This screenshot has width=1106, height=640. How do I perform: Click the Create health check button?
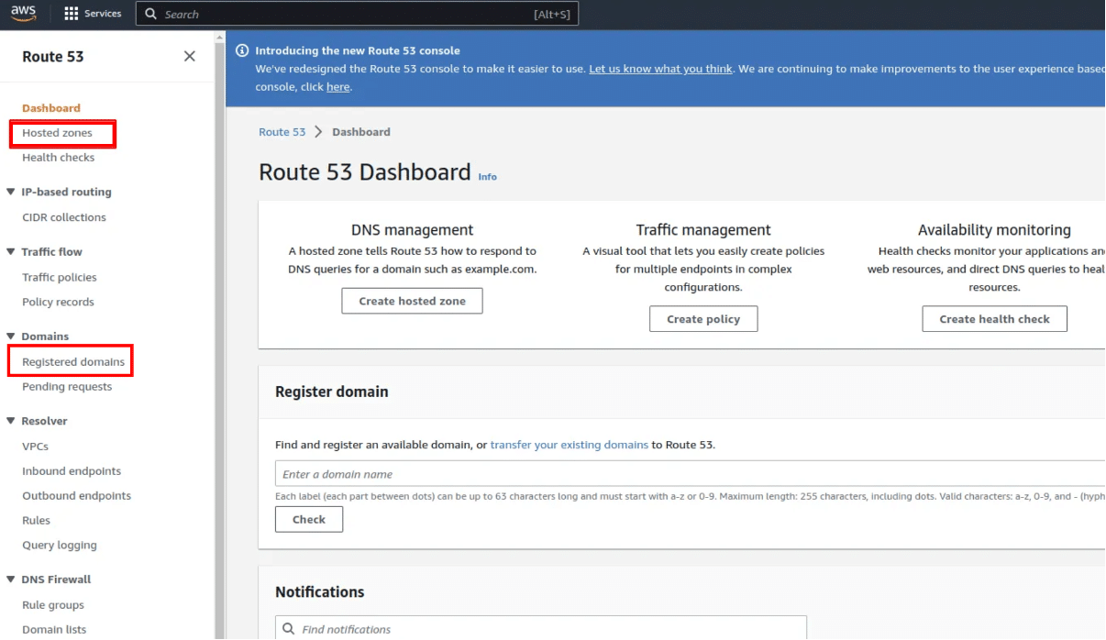point(994,319)
